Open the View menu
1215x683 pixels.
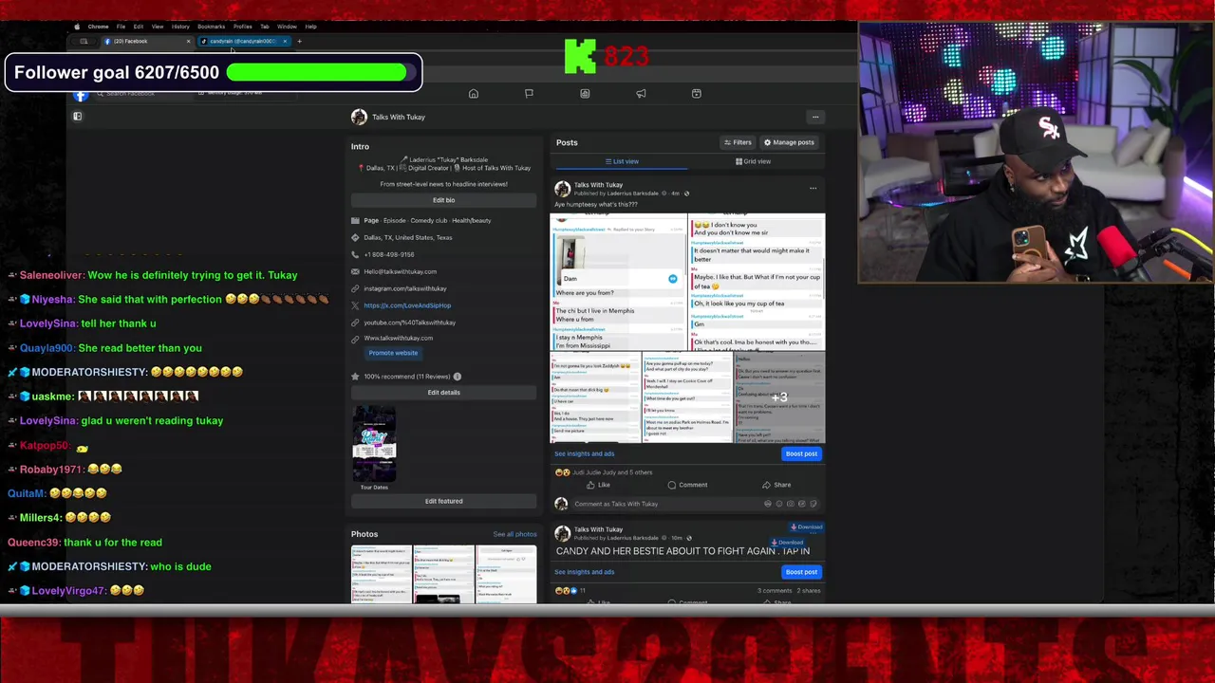158,27
